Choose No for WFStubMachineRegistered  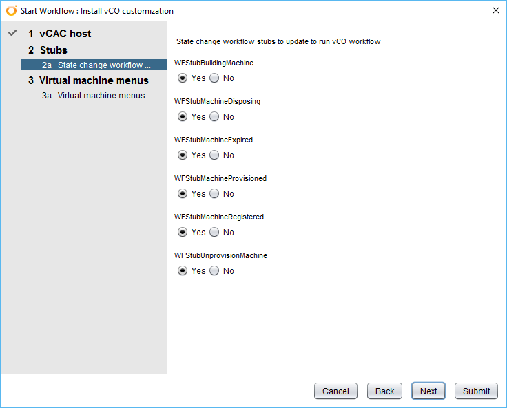tap(214, 233)
